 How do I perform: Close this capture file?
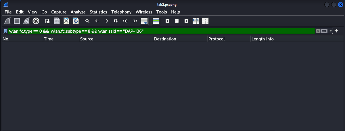tap(66, 21)
